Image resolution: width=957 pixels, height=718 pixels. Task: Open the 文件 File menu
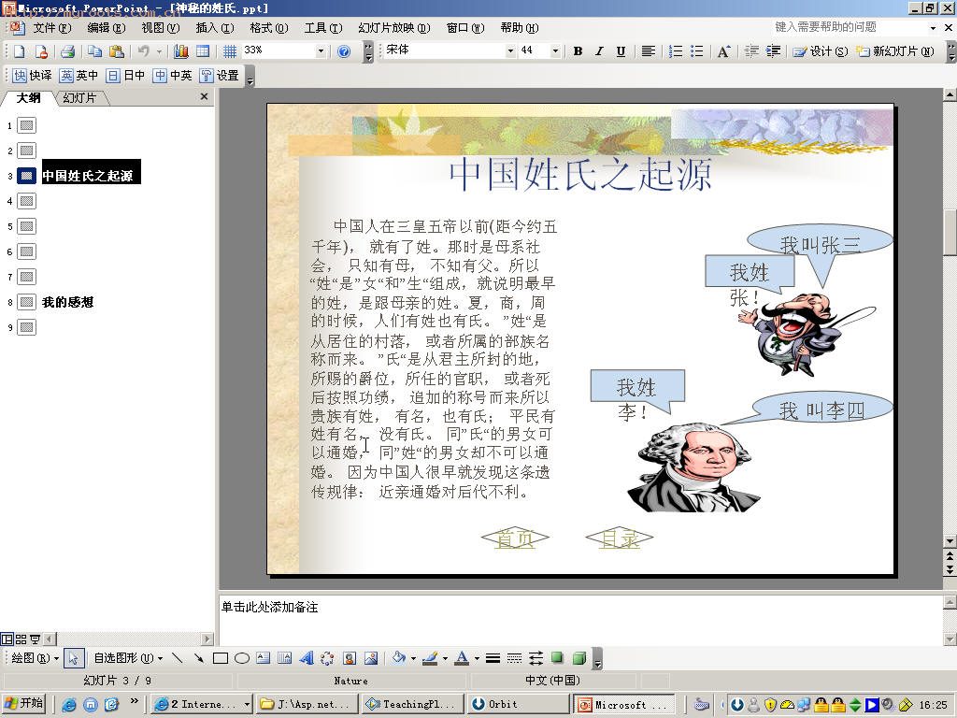tap(52, 27)
